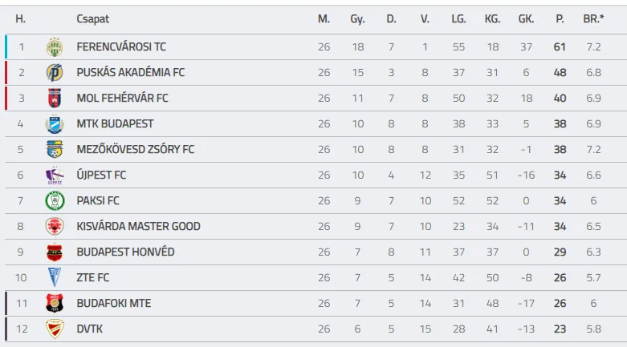Click the BR.* column header
This screenshot has width=627, height=347.
coord(593,18)
